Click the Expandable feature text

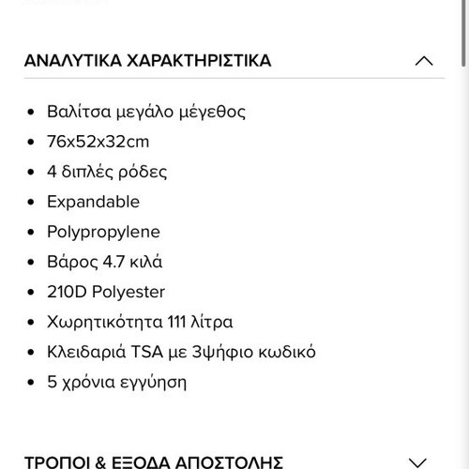(x=93, y=202)
